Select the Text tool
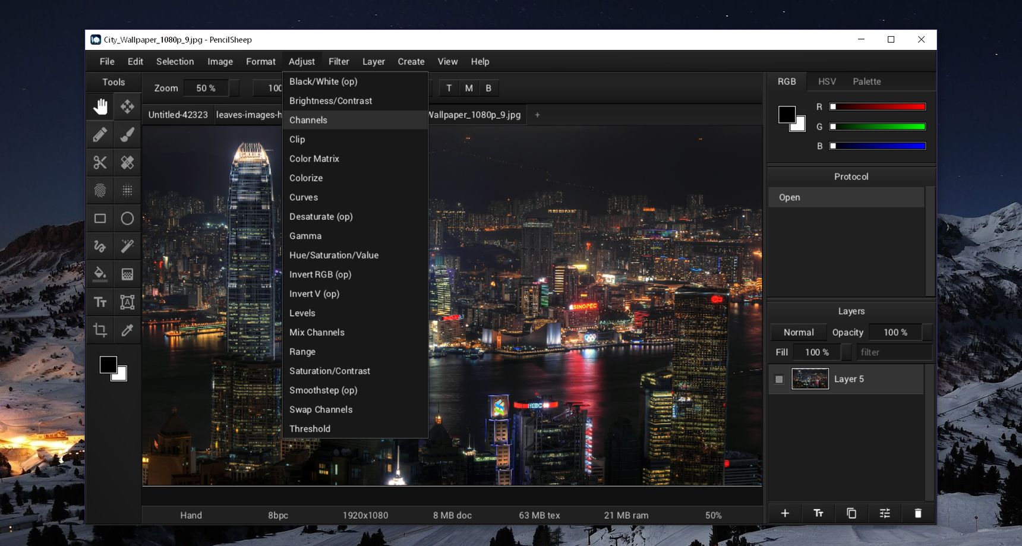 (x=100, y=302)
